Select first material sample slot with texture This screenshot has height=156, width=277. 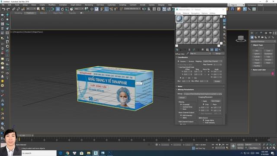179,19
